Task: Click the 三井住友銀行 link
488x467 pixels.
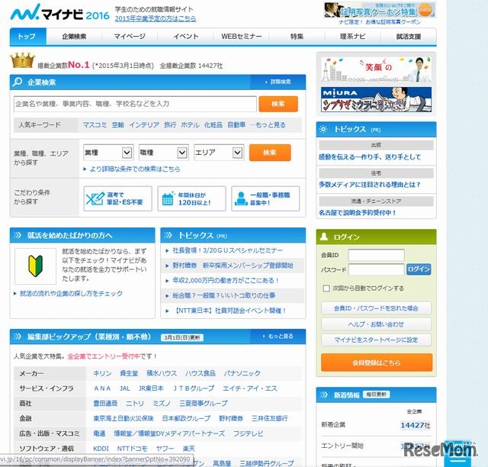Action: (x=270, y=418)
